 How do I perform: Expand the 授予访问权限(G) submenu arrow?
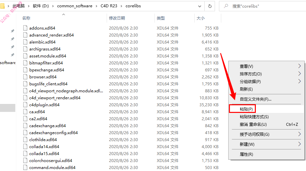300,134
